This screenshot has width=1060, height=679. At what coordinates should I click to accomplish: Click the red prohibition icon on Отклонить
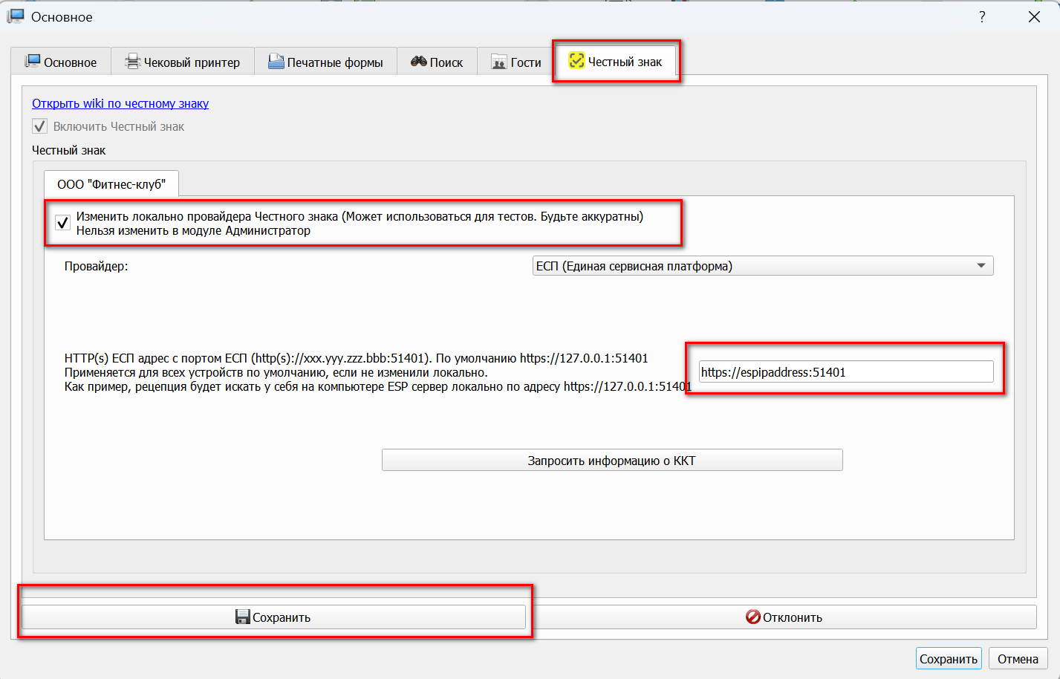point(753,617)
